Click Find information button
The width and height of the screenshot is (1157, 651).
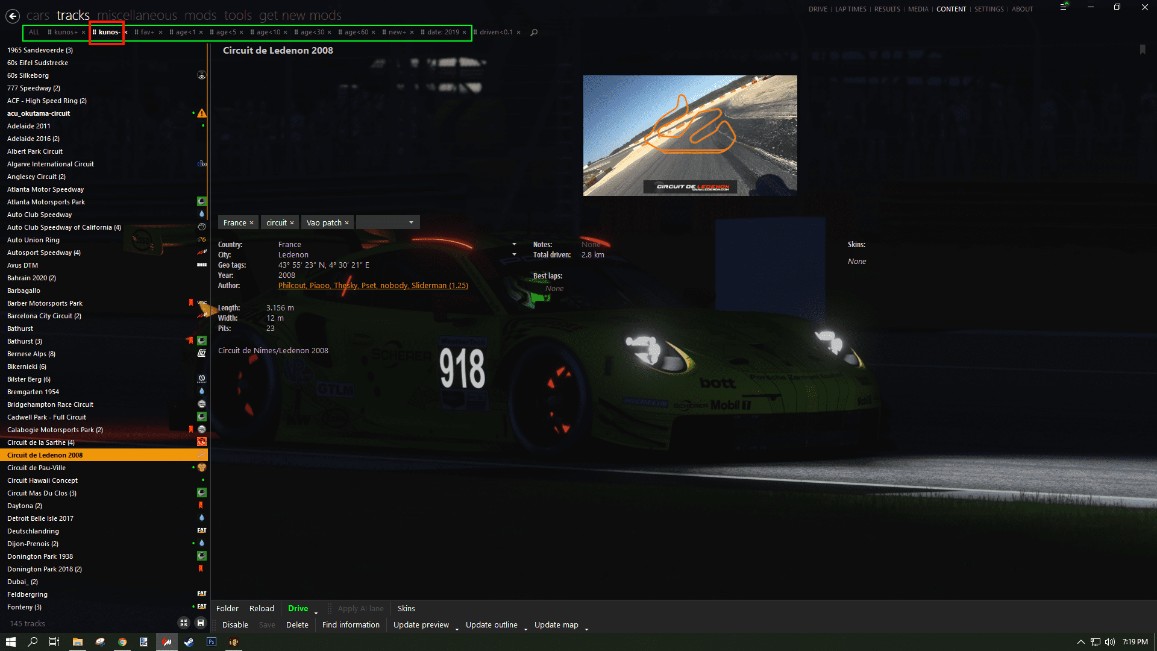pos(351,624)
